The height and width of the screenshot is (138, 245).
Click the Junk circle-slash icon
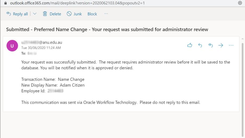point(69,14)
